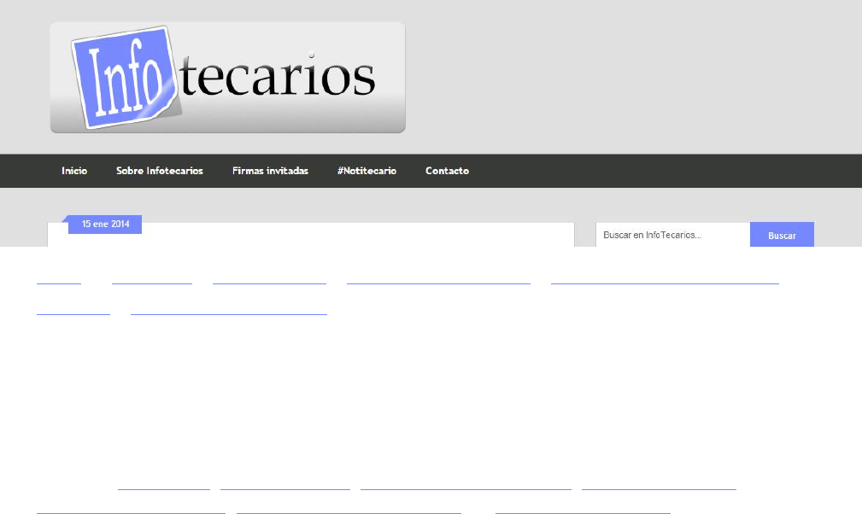Open Sobre Infotecarios in the navigation bar
This screenshot has width=862, height=514.
pos(160,171)
